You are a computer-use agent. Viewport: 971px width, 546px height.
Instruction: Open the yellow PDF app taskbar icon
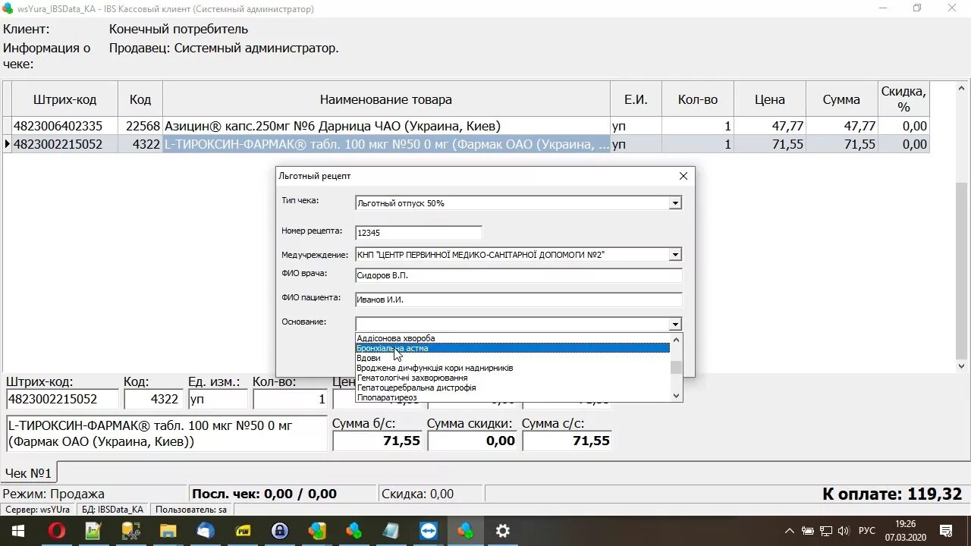[x=243, y=531]
